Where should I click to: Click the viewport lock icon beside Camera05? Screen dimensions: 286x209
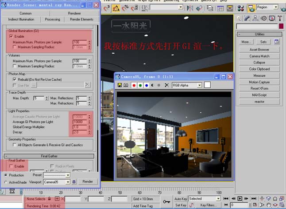[x=74, y=182]
